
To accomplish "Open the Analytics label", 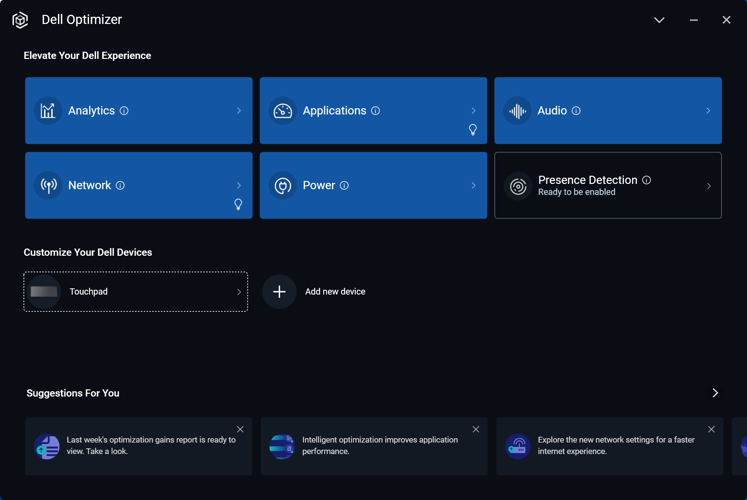I will tap(91, 111).
